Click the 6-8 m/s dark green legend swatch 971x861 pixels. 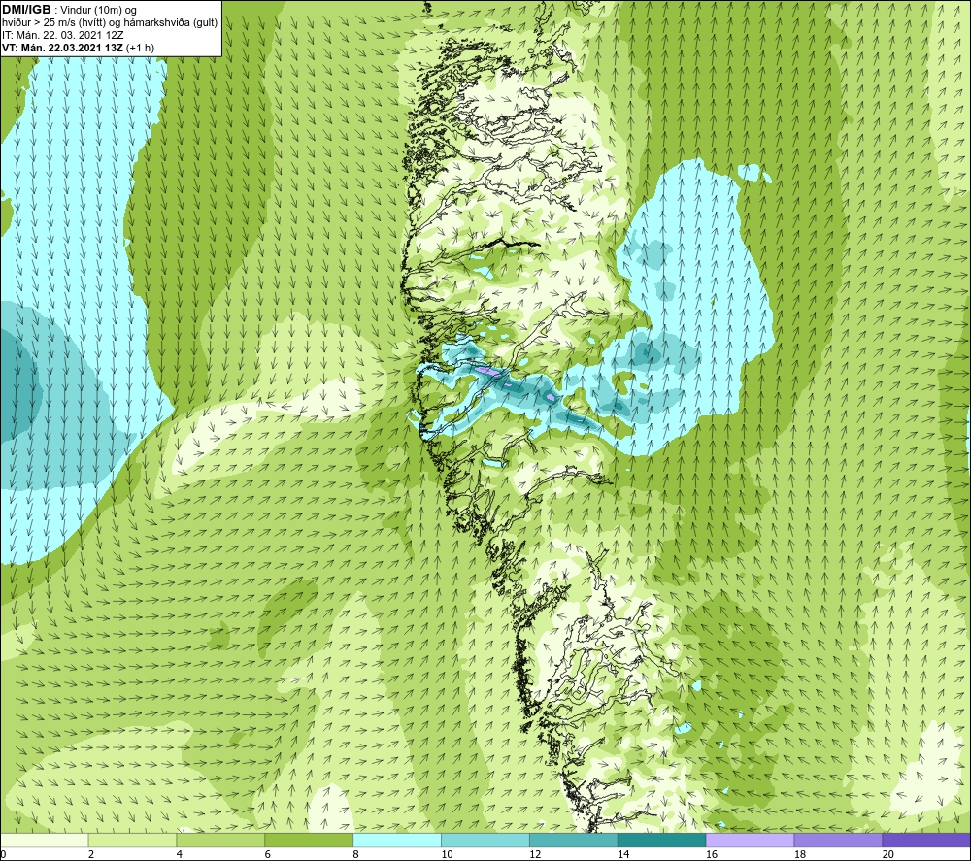309,840
